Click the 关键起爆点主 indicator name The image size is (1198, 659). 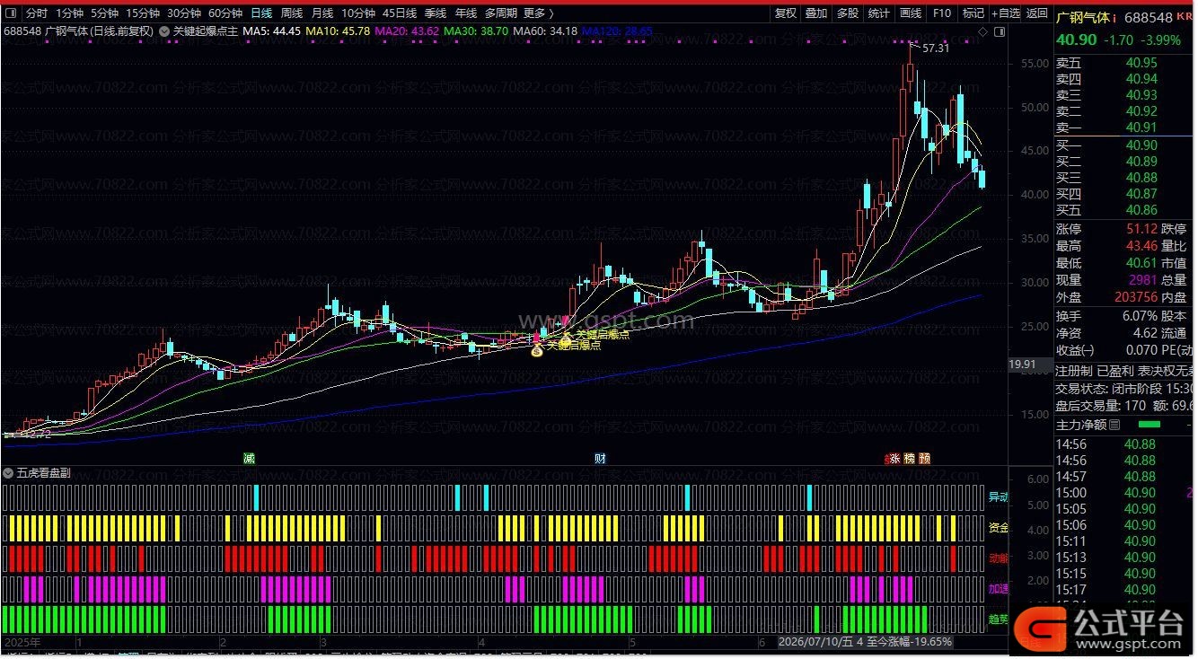206,31
